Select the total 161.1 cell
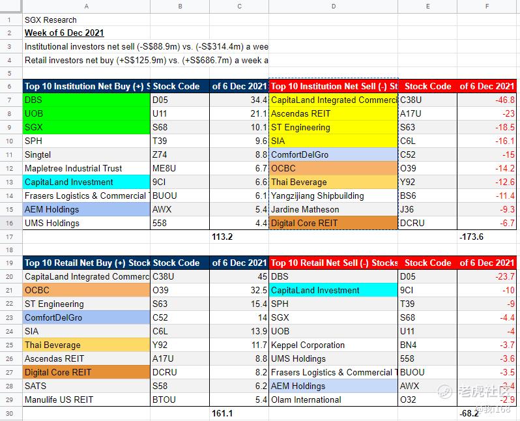Screen dimensions: 520x421 (x=239, y=413)
